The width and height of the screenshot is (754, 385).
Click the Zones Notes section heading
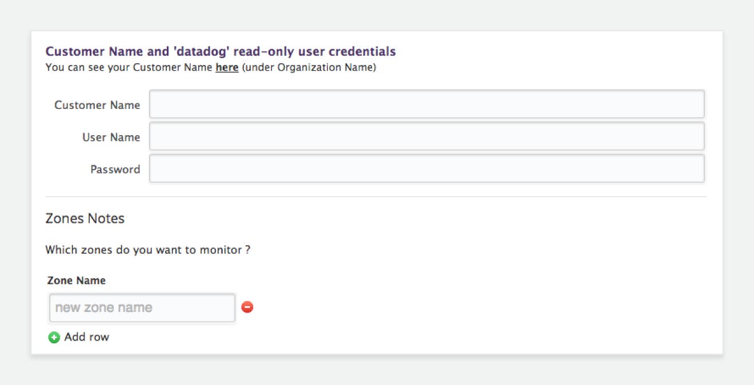[x=85, y=218]
